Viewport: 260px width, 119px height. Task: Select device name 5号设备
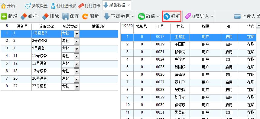click(38, 48)
